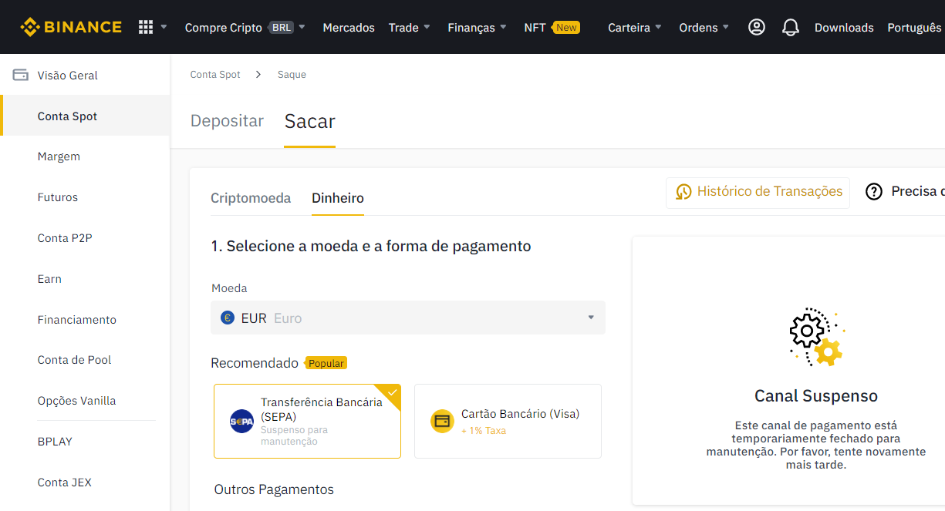Click the SEPA logo icon
This screenshot has height=511, width=945.
click(241, 421)
